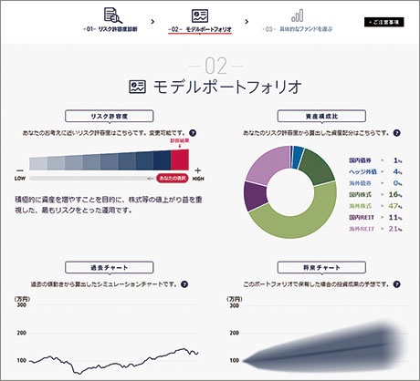Viewport: 420px width, 381px height.
Task: Click the dark green 国内株式 donut segment
Action: (319, 169)
